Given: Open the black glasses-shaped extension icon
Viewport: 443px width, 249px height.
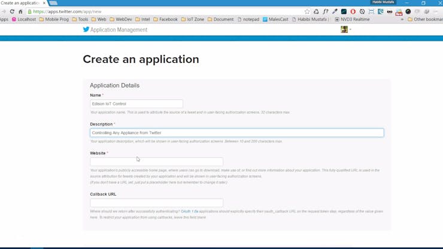Looking at the screenshot, I should pyautogui.click(x=390, y=11).
